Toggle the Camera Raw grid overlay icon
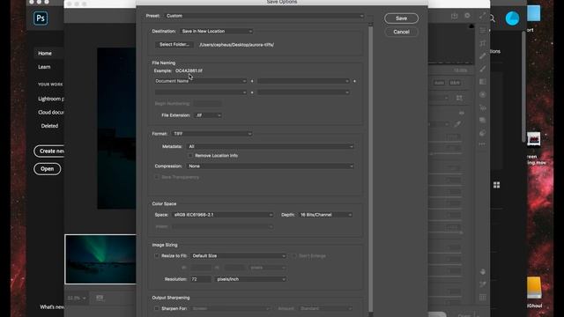This screenshot has width=564, height=317. [x=483, y=298]
